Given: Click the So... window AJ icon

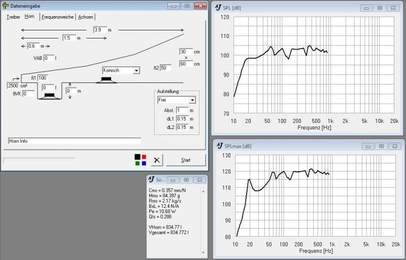Looking at the screenshot, I should tap(151, 180).
